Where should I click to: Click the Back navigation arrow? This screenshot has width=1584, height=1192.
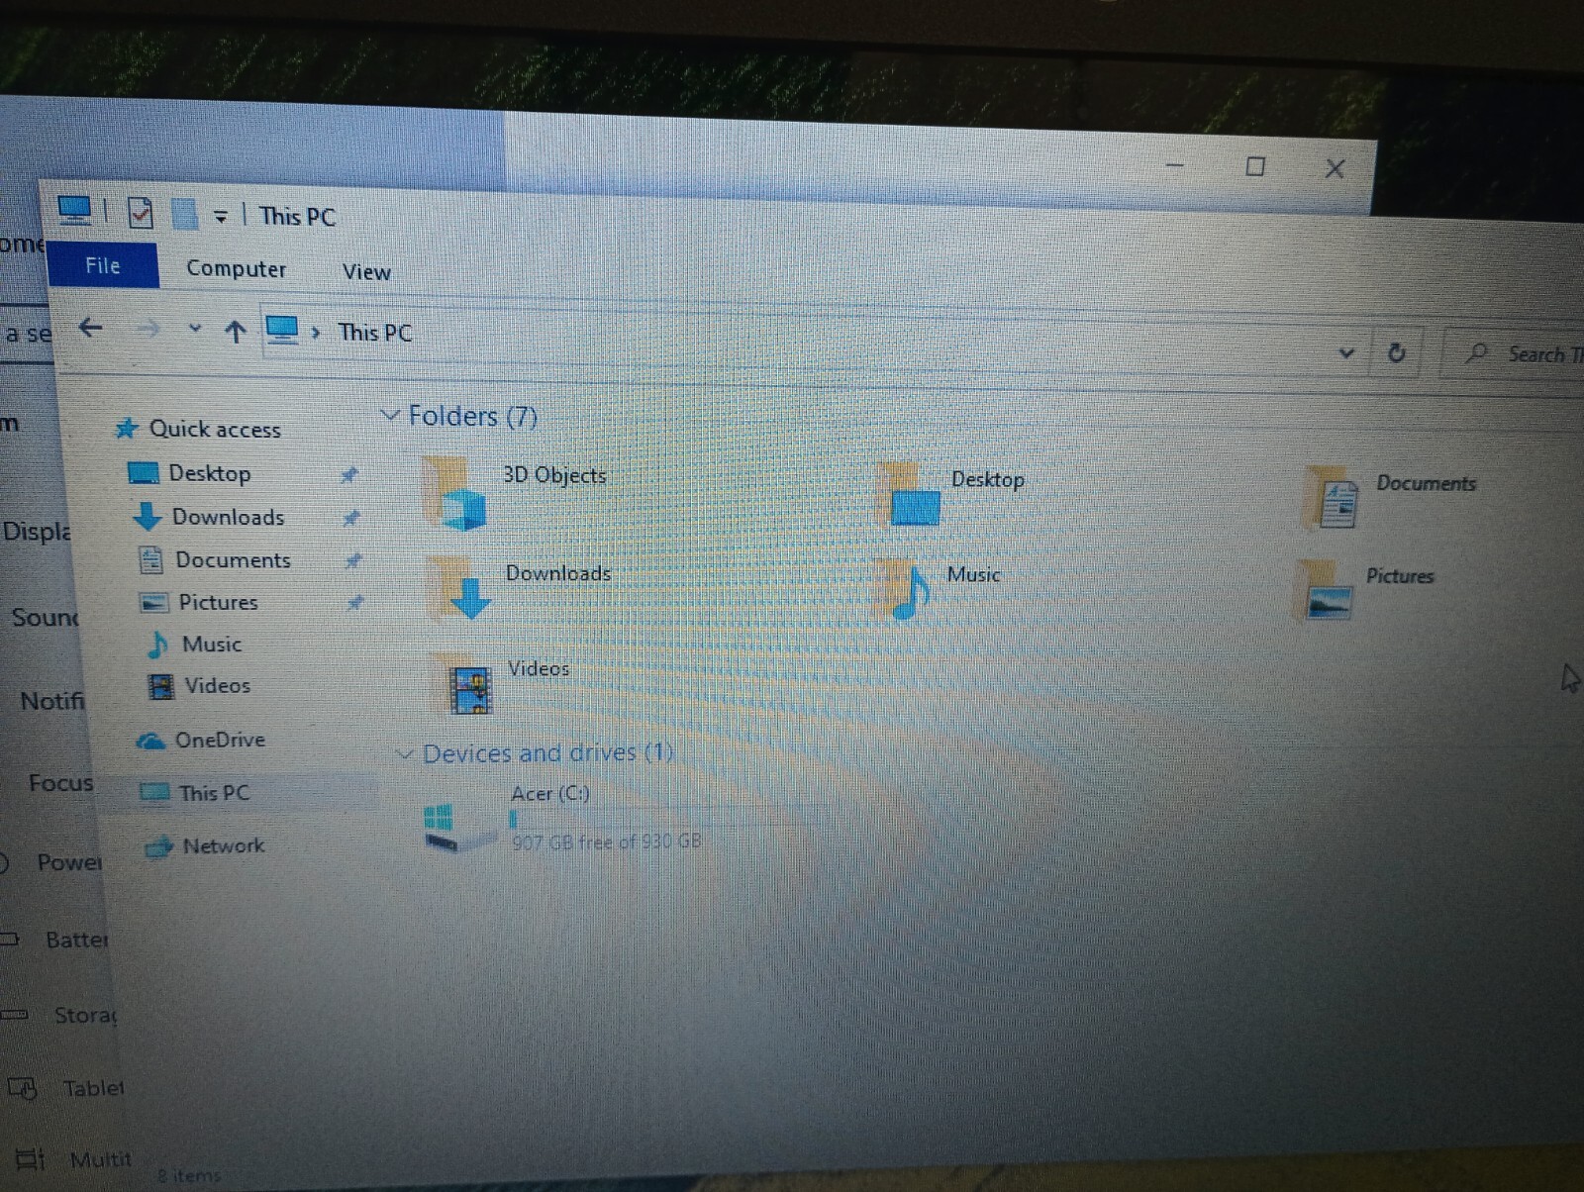[x=90, y=328]
